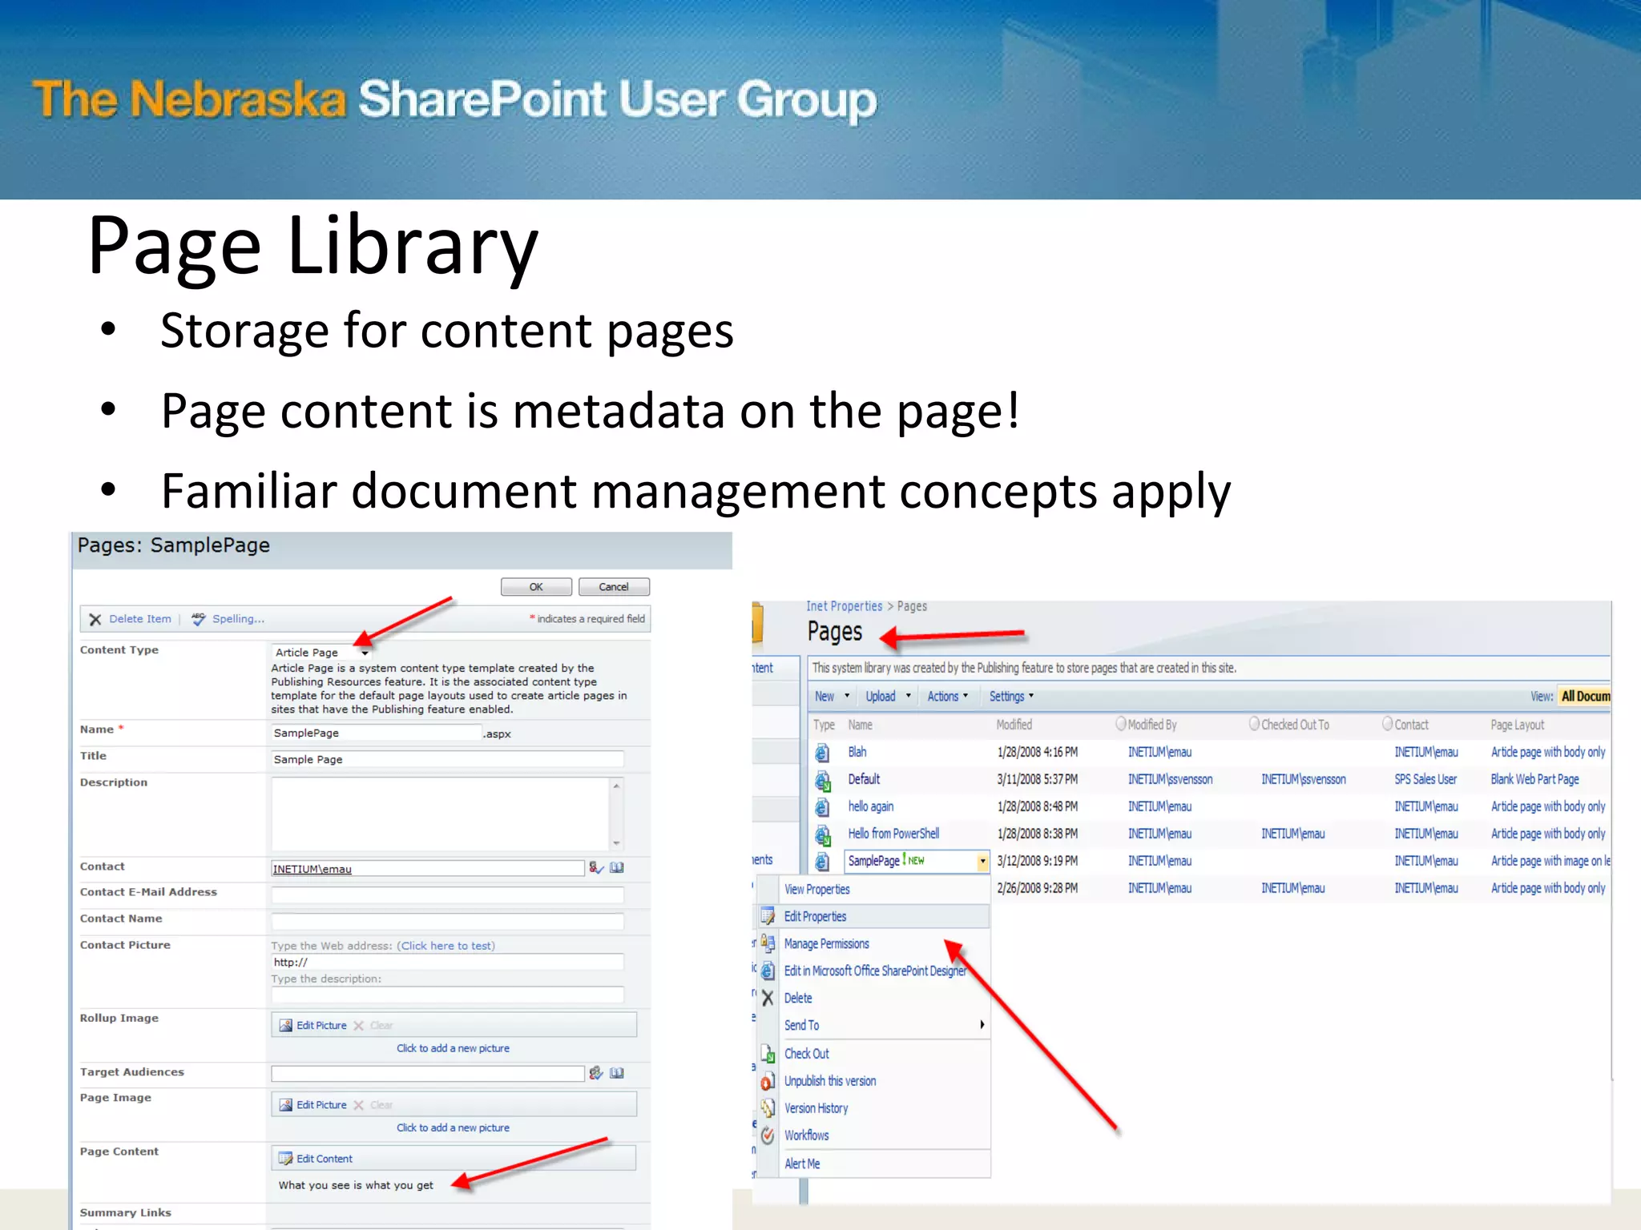Image resolution: width=1641 pixels, height=1230 pixels.
Task: Click the Delete menu X icon
Action: click(x=768, y=998)
